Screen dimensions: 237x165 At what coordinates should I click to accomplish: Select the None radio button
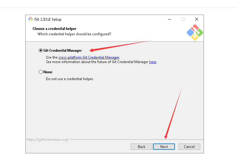pos(41,72)
